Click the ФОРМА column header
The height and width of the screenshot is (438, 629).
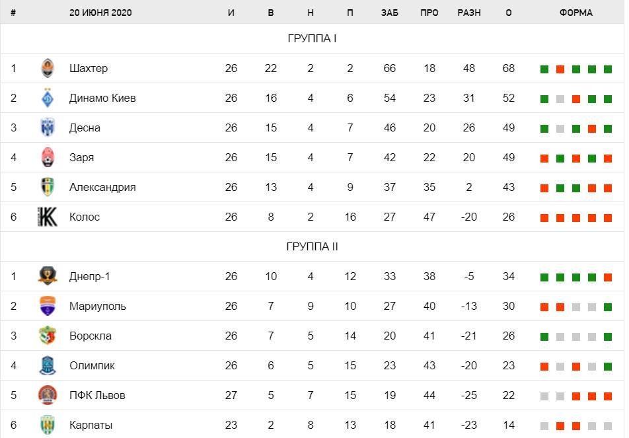pyautogui.click(x=576, y=13)
